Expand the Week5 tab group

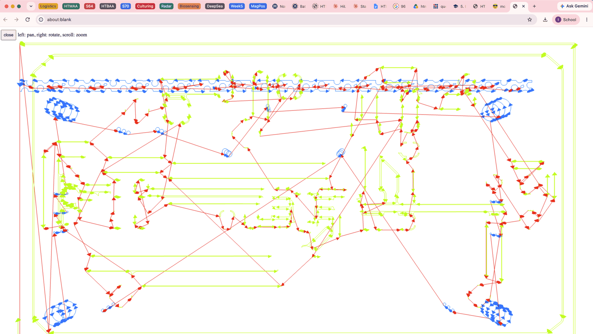[237, 6]
